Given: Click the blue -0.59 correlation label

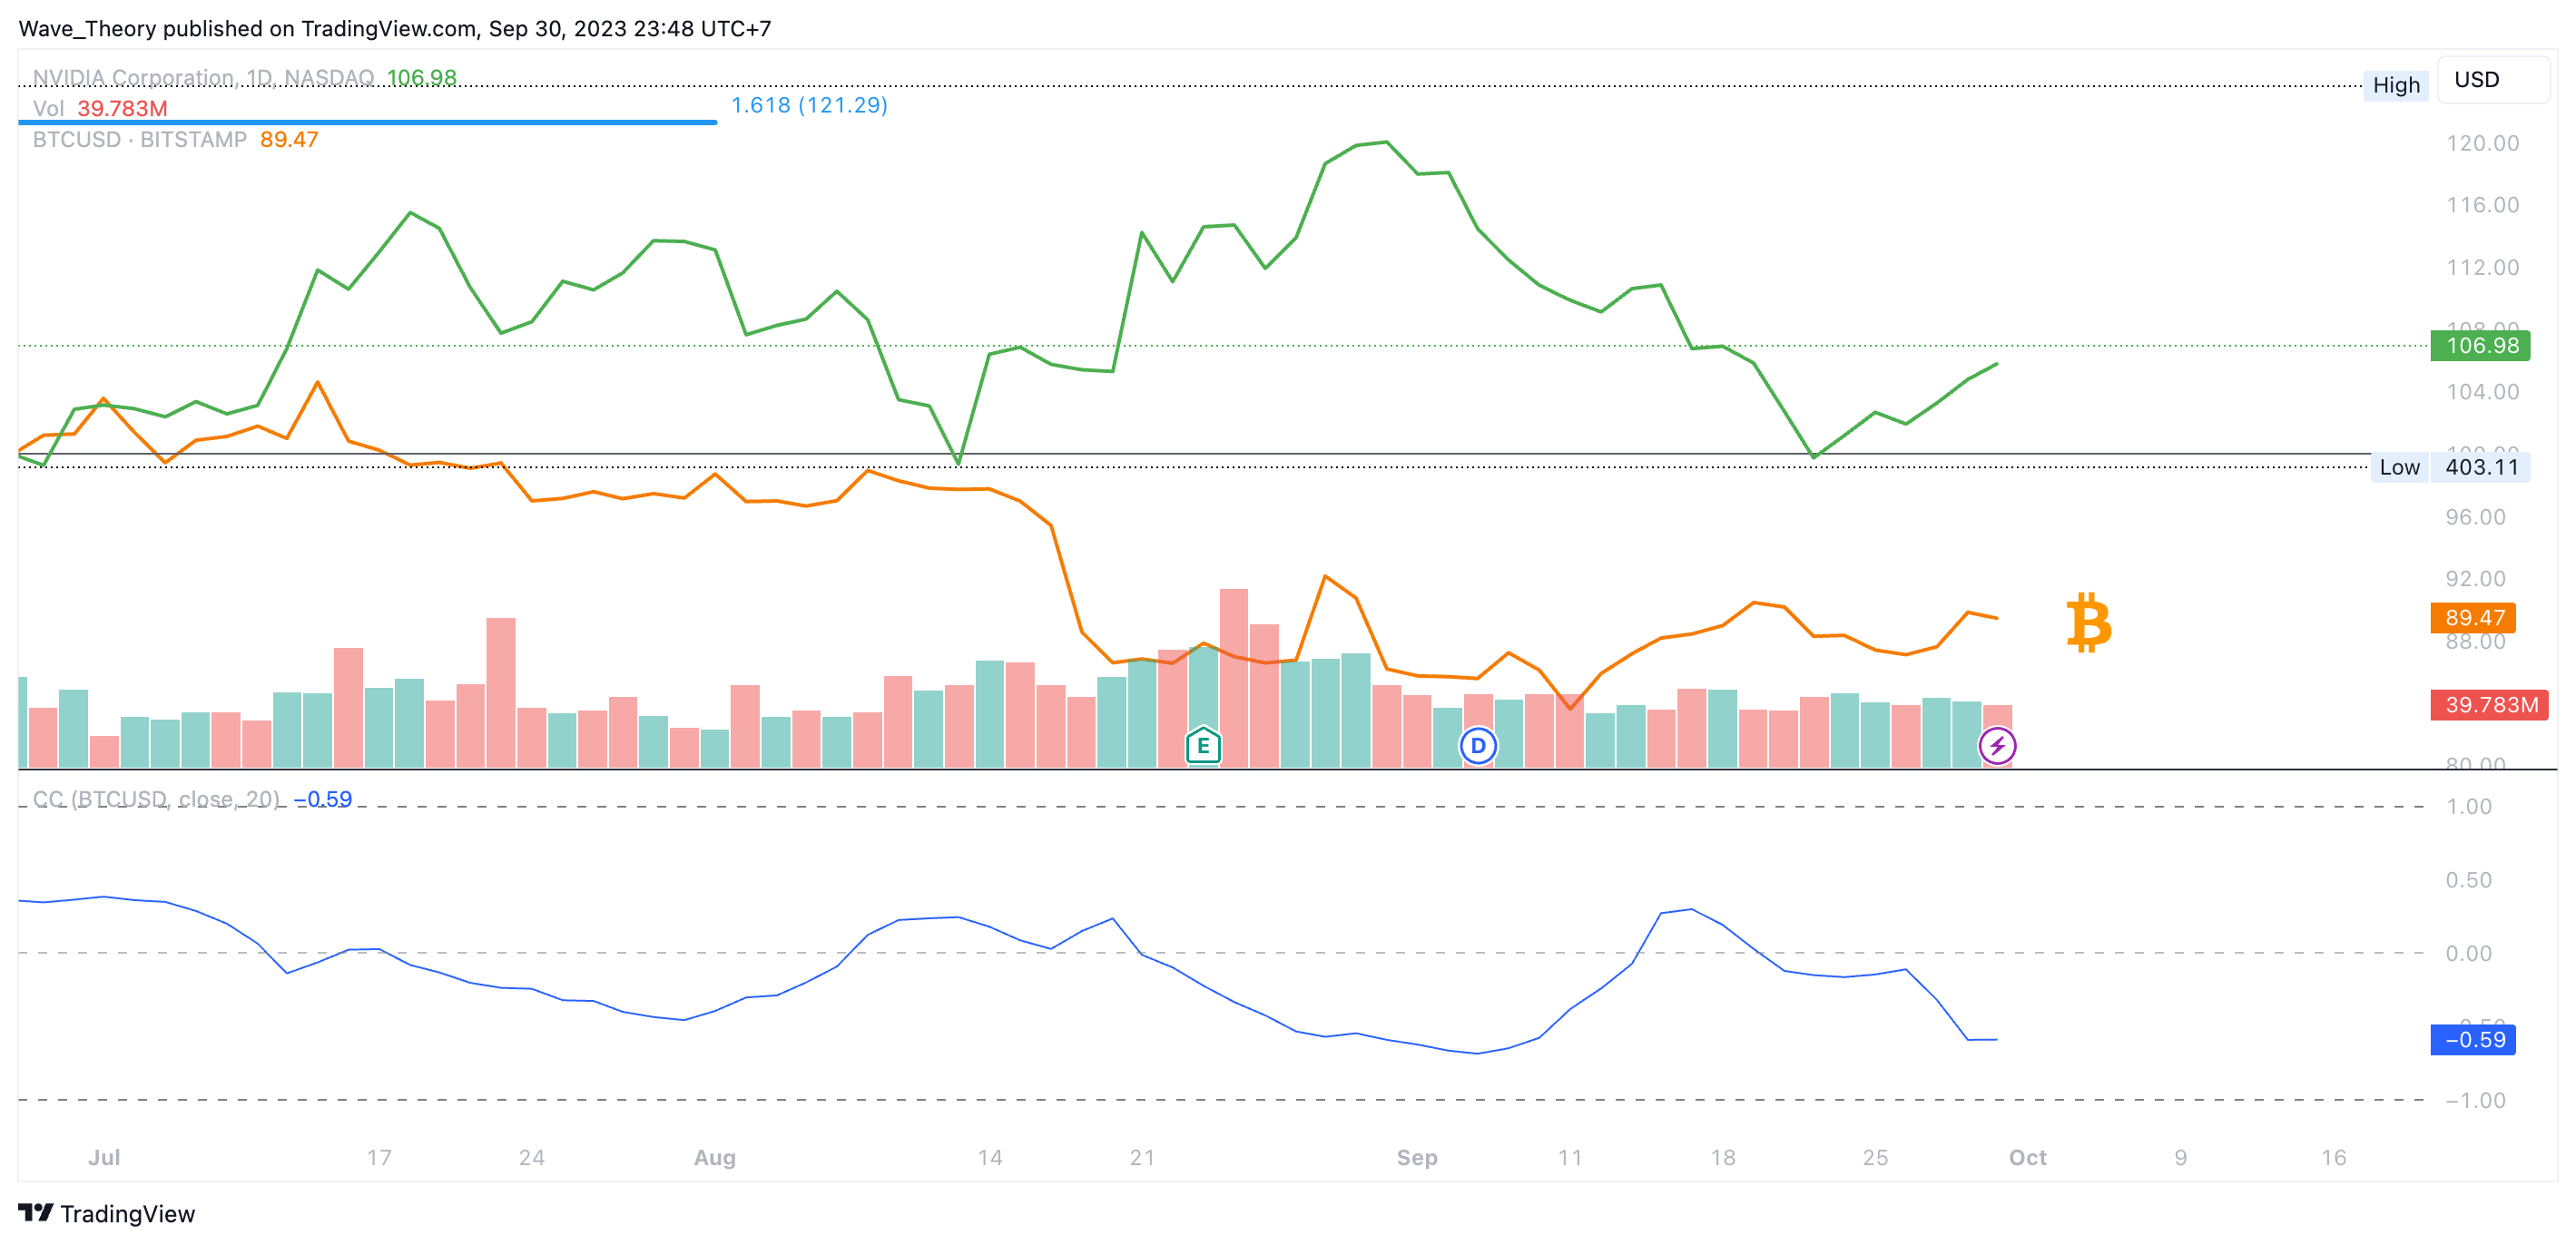Looking at the screenshot, I should [x=2473, y=1040].
